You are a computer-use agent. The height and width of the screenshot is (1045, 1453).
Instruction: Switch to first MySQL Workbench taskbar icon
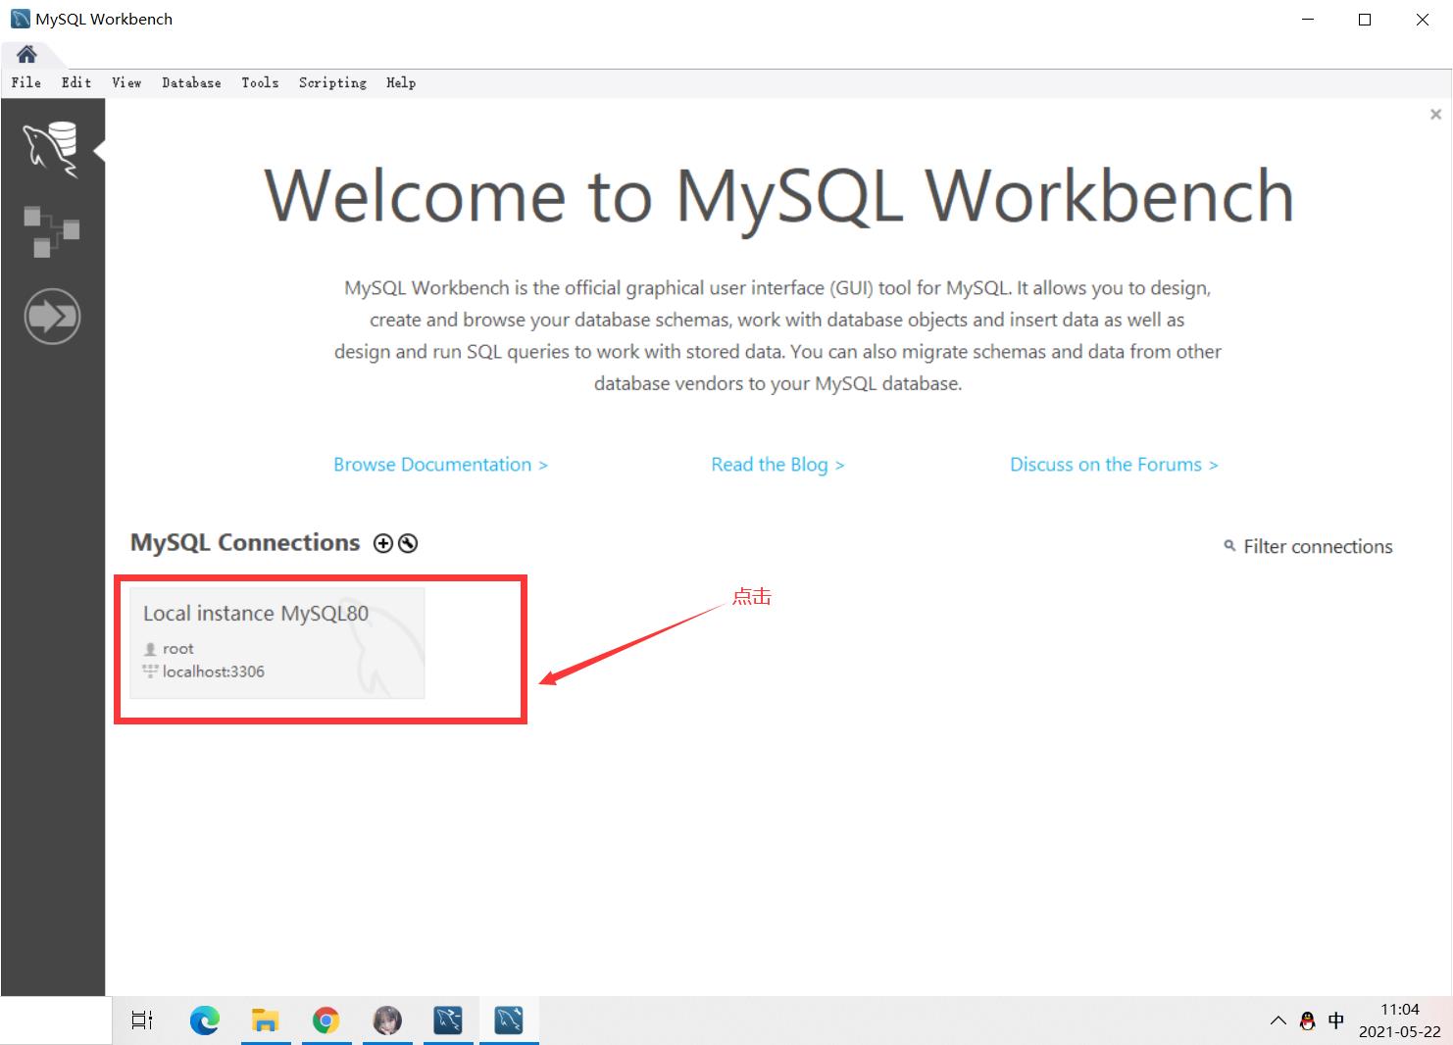448,1020
